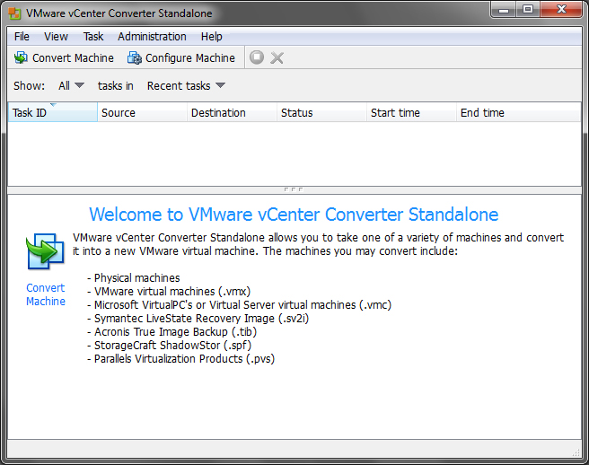Click the Welcome to VMware vCenter heading
589x465 pixels.
point(294,215)
